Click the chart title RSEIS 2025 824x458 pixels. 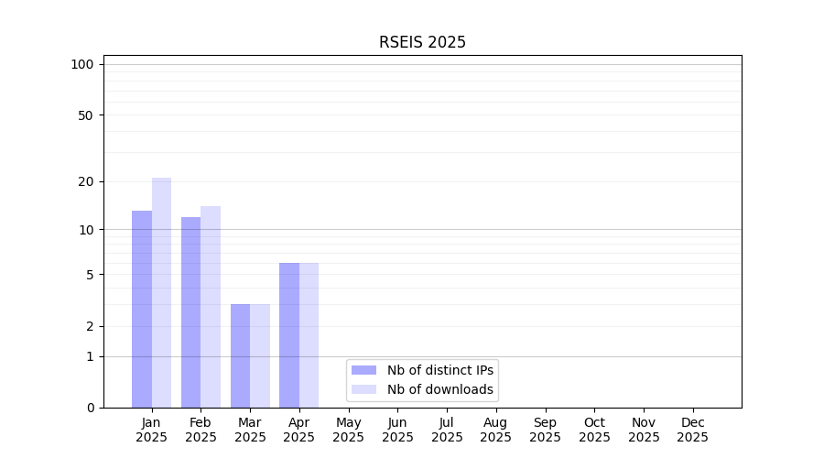point(422,42)
